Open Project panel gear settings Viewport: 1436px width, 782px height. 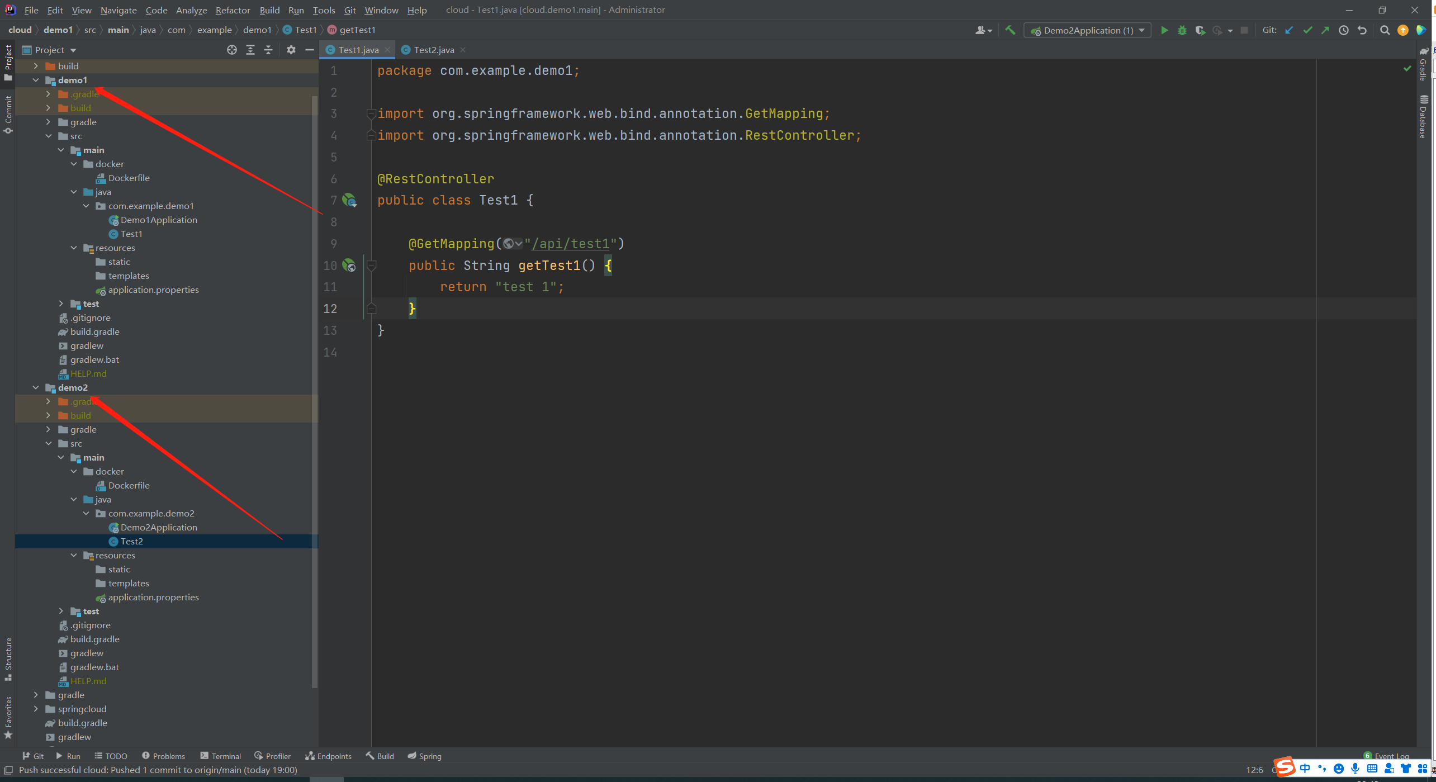coord(291,50)
